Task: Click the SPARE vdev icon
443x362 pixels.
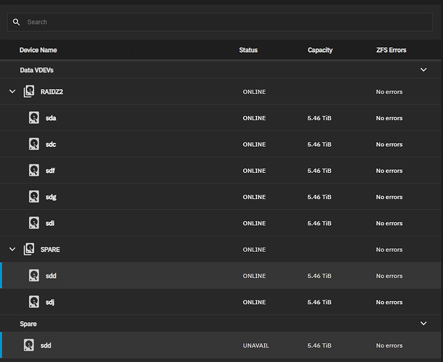Action: (29, 249)
